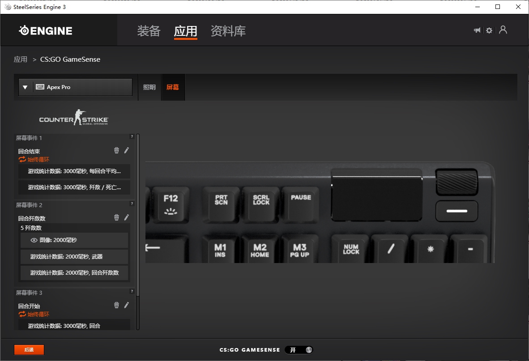Toggle 始终循环 loop under 回合开始
The width and height of the screenshot is (529, 361).
click(34, 314)
